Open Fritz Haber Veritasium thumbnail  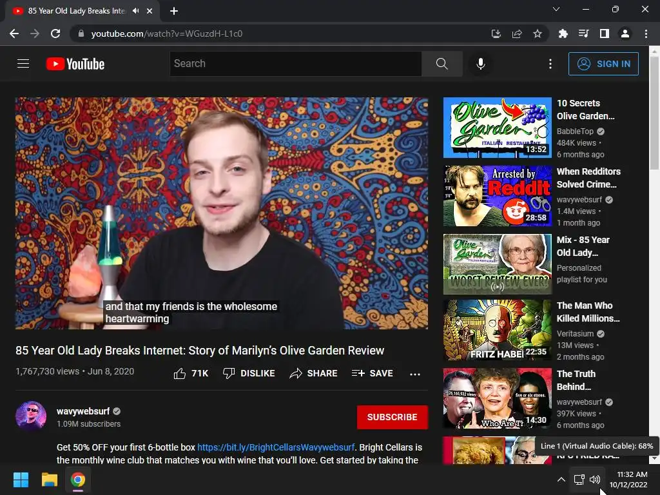click(x=497, y=330)
